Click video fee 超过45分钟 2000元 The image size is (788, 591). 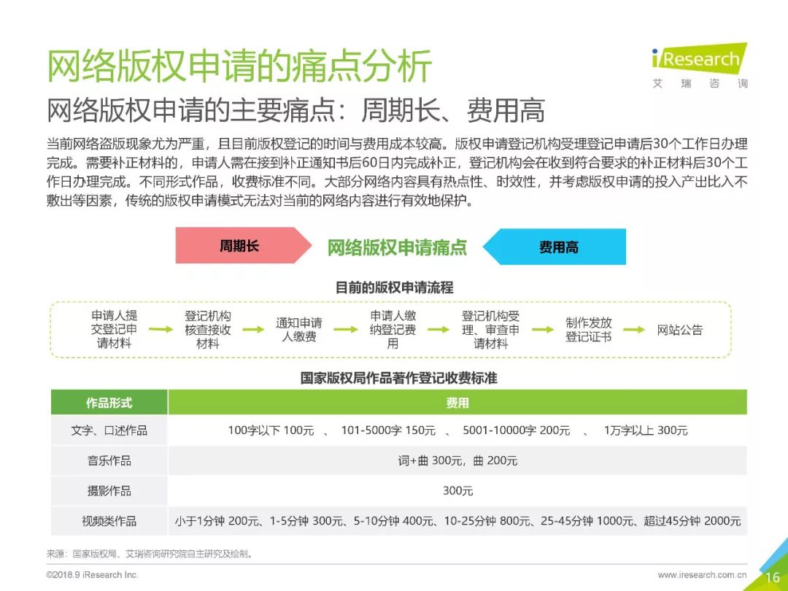point(692,521)
